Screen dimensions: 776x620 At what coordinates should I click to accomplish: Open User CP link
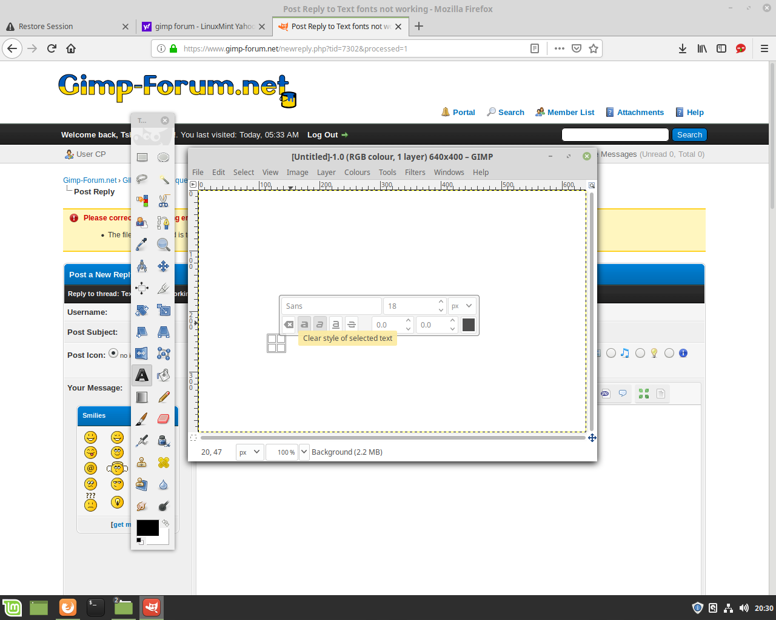coord(91,154)
